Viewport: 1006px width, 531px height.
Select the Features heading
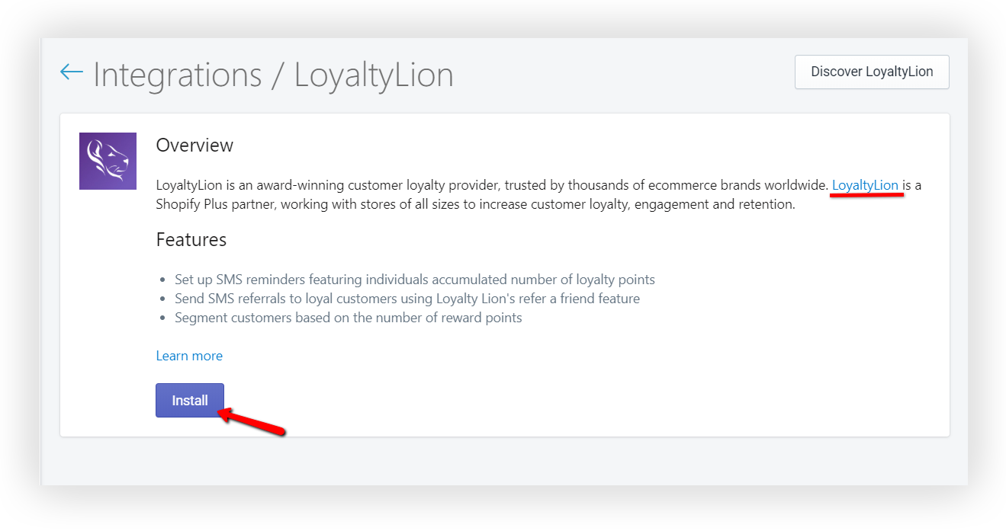pos(191,240)
